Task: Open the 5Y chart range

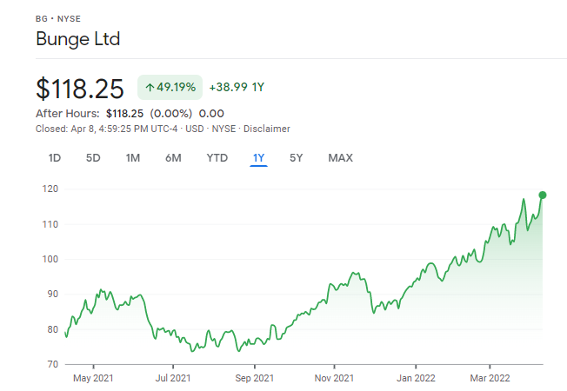Action: pyautogui.click(x=296, y=158)
